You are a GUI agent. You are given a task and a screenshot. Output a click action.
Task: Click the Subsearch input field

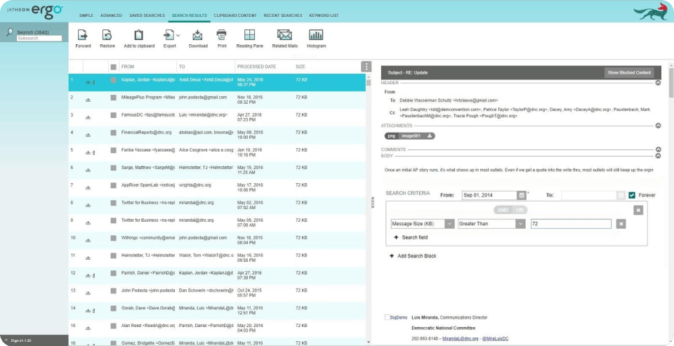click(x=39, y=39)
